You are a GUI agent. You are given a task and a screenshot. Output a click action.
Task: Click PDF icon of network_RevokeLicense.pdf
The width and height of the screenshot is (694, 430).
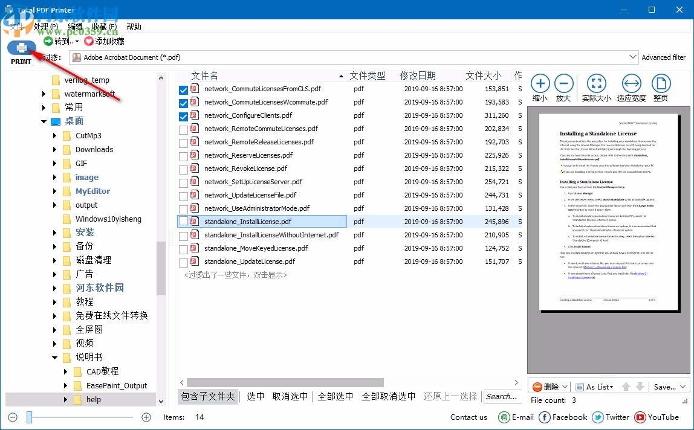point(195,168)
